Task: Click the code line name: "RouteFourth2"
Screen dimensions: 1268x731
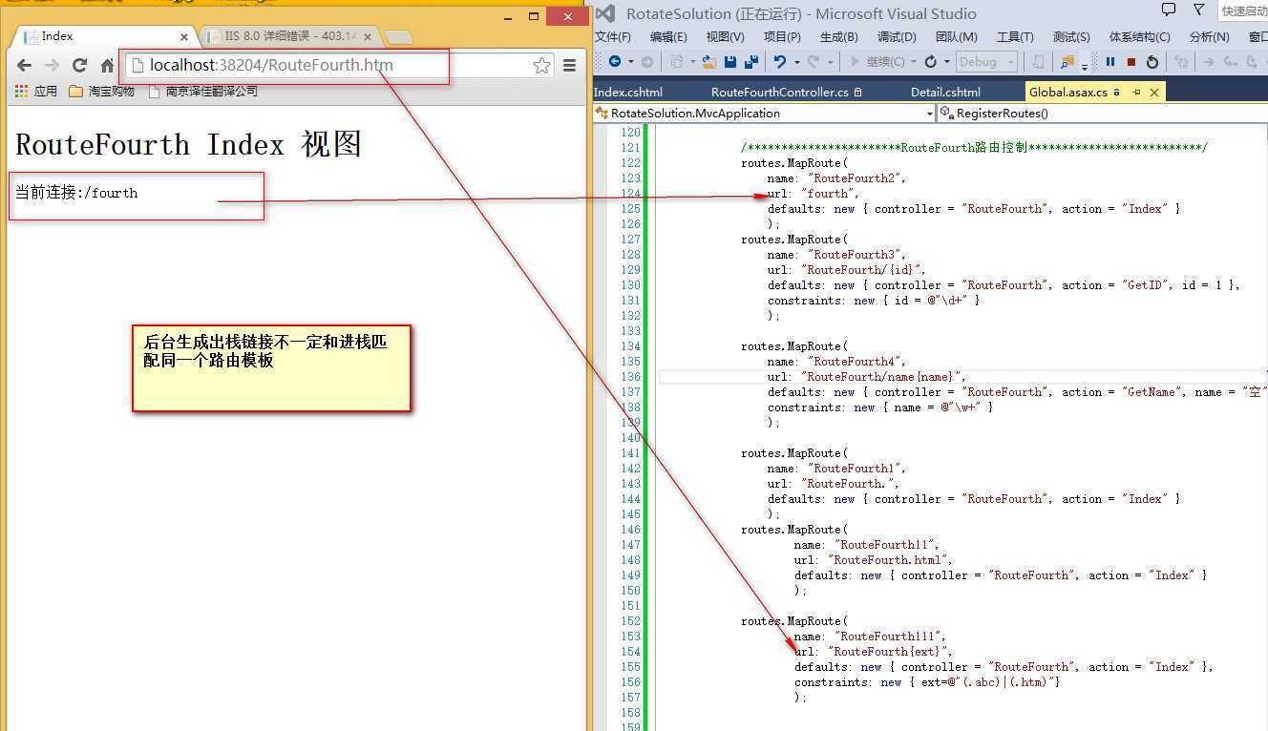Action: 836,178
